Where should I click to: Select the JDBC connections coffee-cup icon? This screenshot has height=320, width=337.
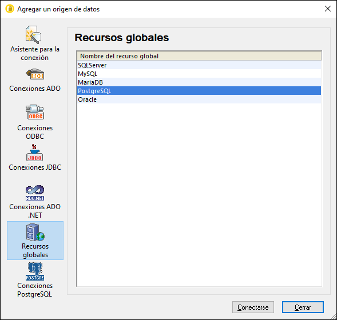click(34, 153)
